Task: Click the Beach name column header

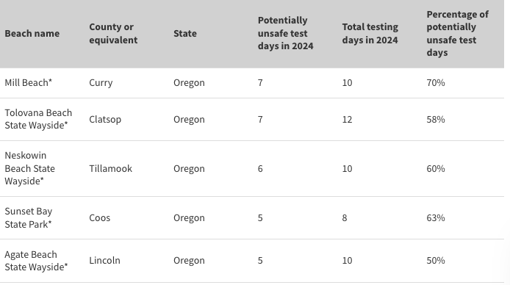Action: [x=32, y=34]
